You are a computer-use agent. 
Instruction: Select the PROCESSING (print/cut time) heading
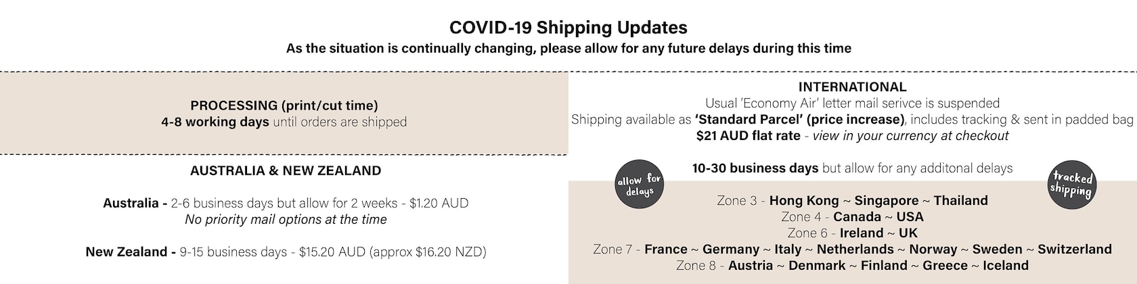pos(284,105)
